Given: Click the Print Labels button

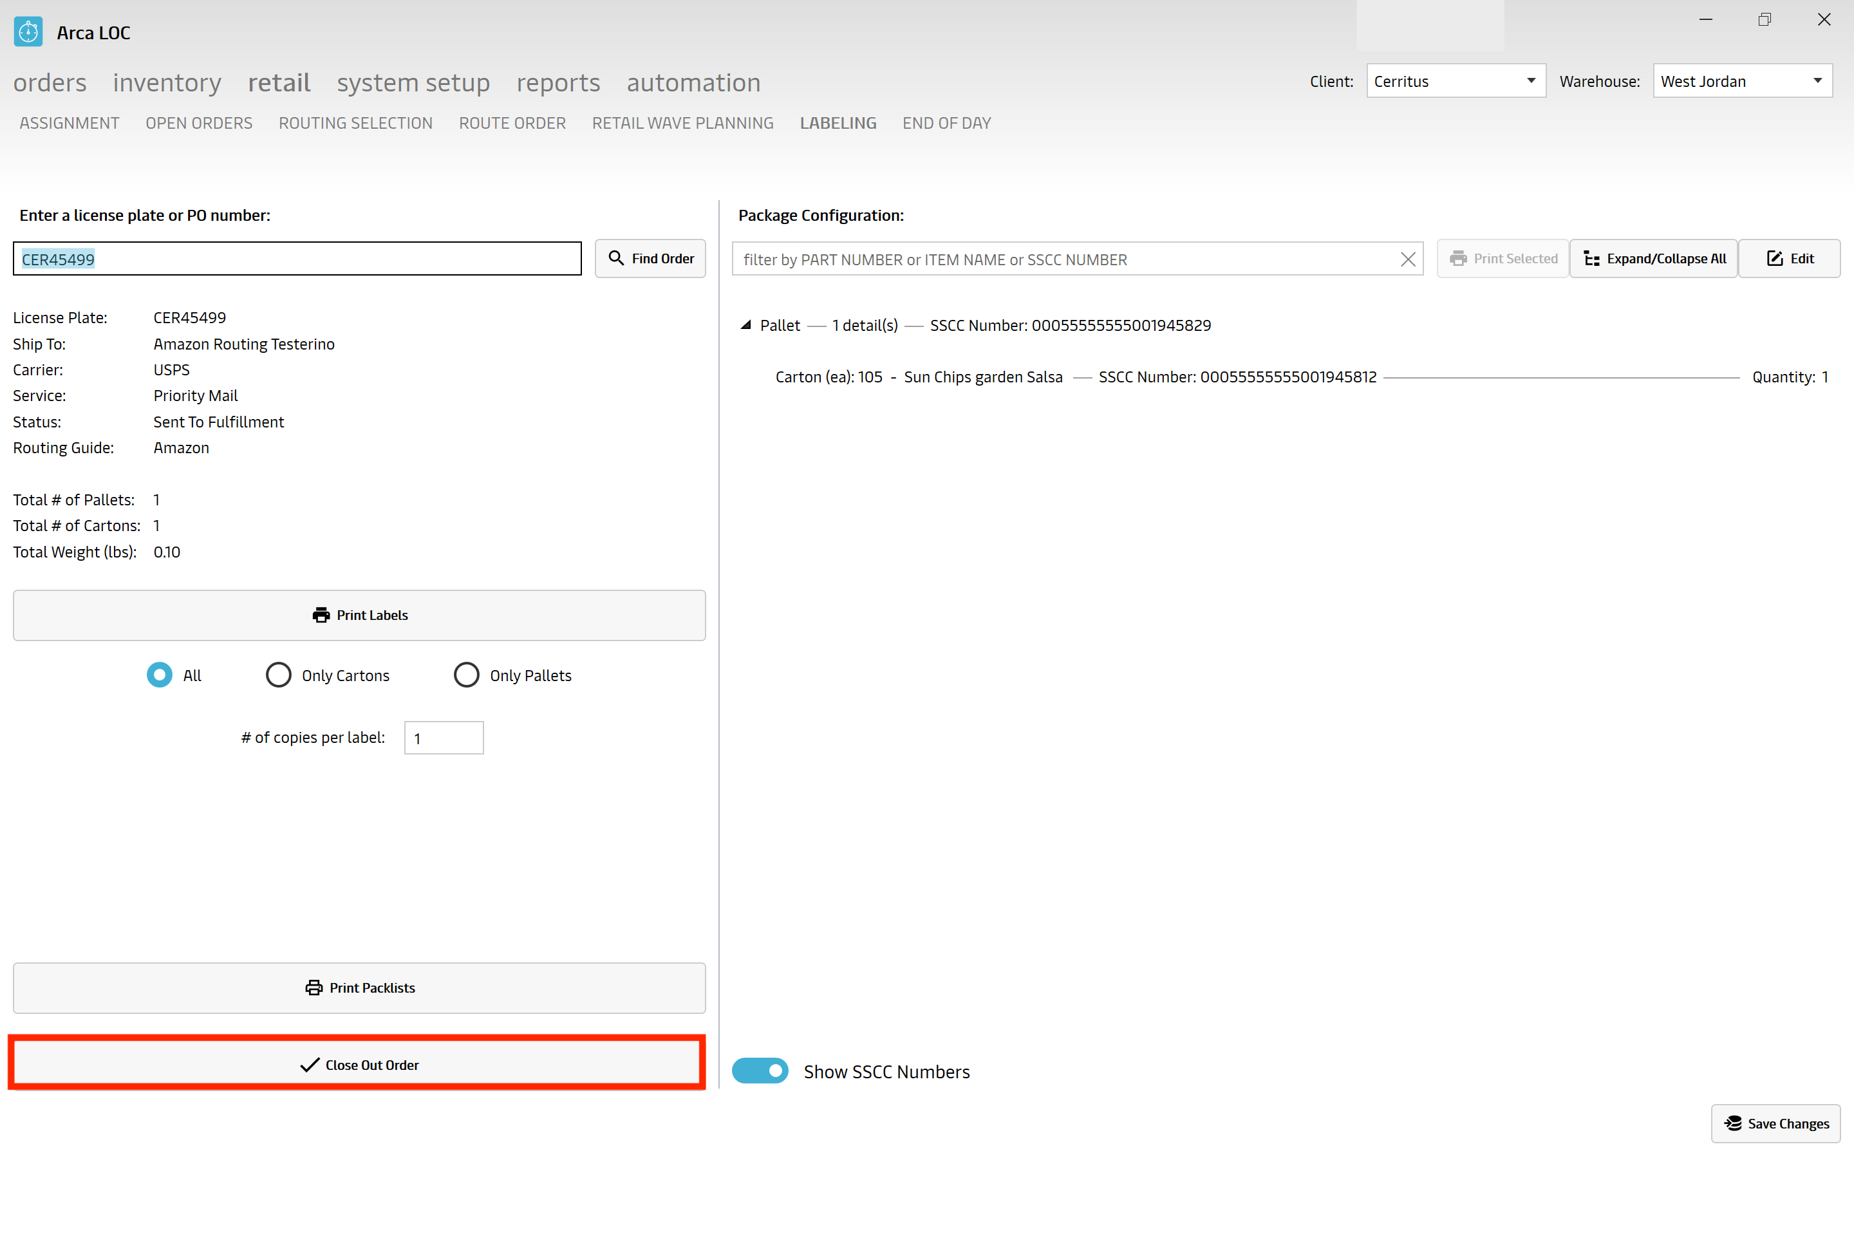Looking at the screenshot, I should click(x=359, y=615).
